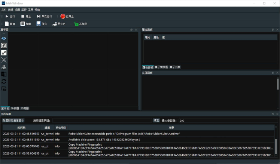Click the refresh arrows icon in sidebar
The height and width of the screenshot is (164, 280).
(4, 81)
